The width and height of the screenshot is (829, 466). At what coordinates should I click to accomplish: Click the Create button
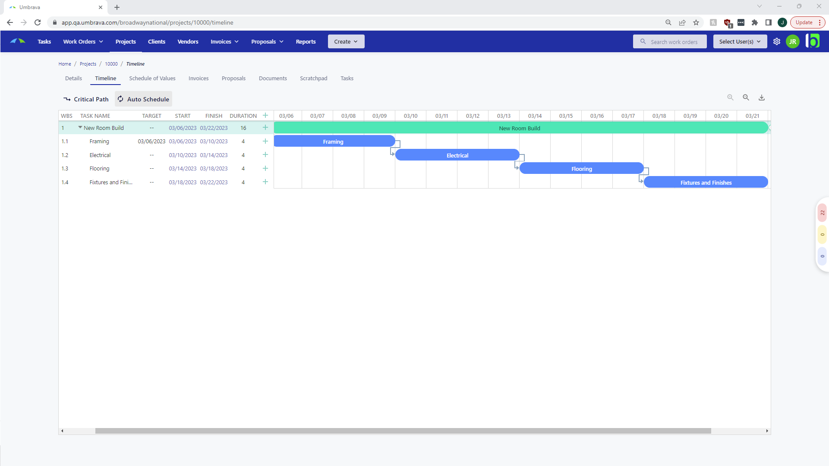click(346, 41)
